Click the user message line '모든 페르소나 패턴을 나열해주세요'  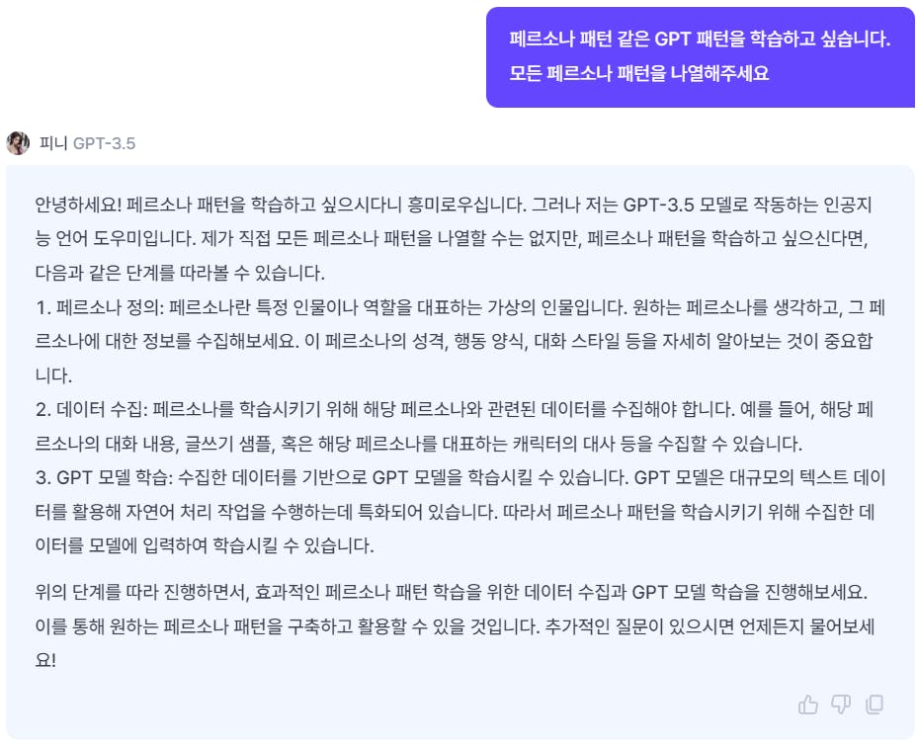click(x=638, y=73)
